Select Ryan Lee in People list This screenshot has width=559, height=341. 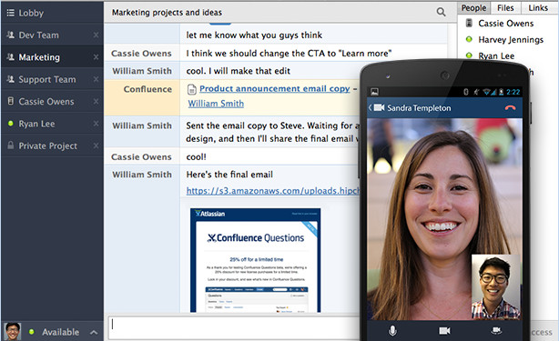(x=496, y=55)
